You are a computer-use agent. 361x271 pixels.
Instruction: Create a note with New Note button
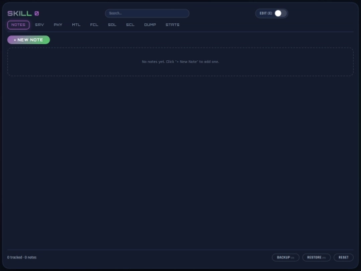tap(29, 40)
